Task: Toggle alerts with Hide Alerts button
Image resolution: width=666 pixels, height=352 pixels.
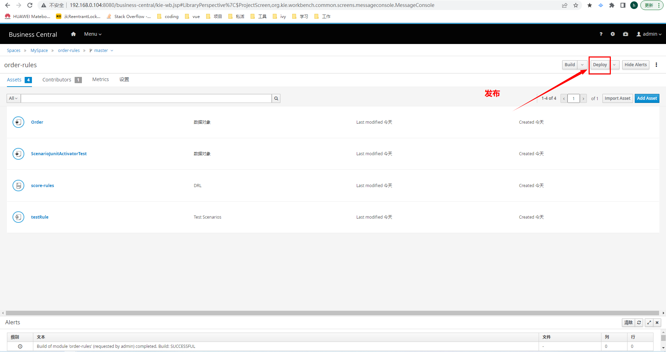Action: [635, 65]
